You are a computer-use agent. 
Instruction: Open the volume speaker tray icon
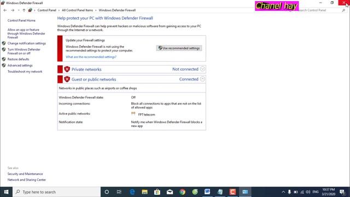click(x=308, y=192)
